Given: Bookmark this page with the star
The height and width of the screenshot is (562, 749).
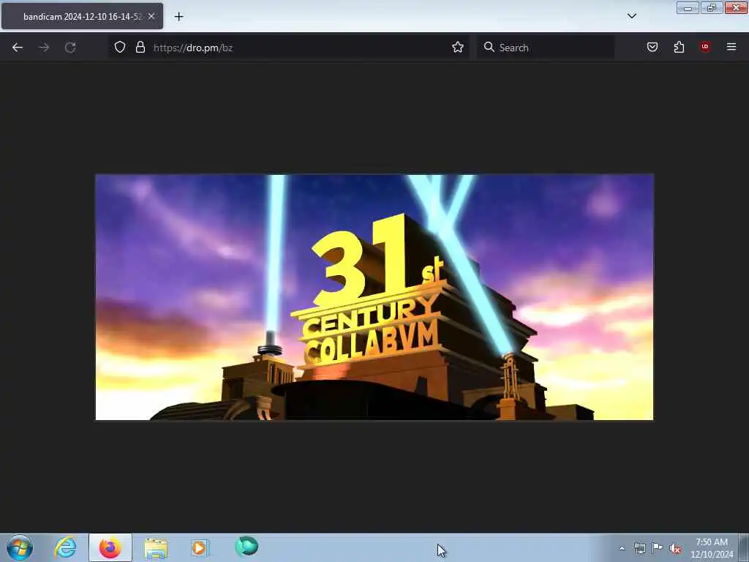Looking at the screenshot, I should pyautogui.click(x=458, y=47).
